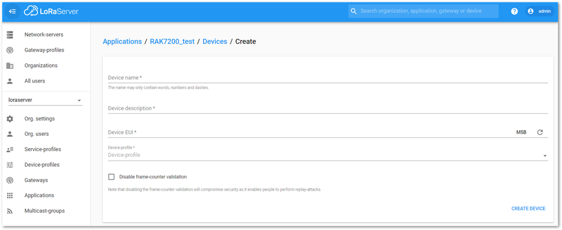Focus the top search box

point(423,11)
